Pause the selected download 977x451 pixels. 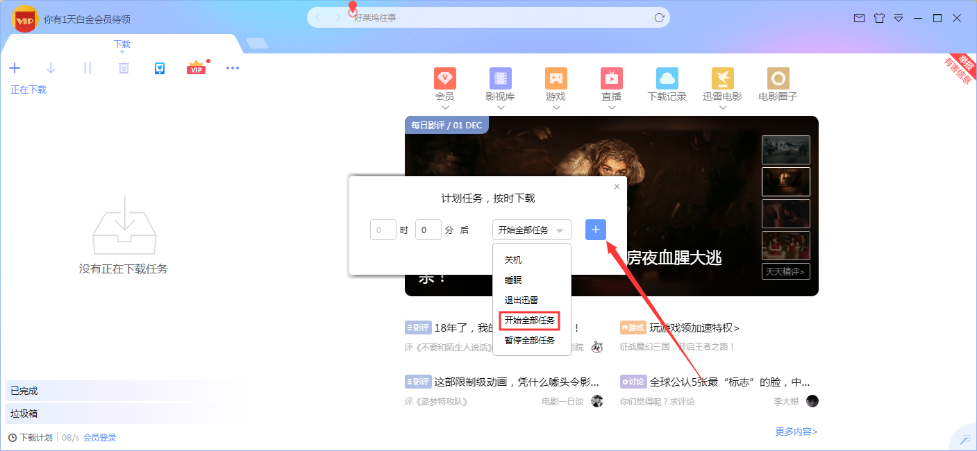87,67
